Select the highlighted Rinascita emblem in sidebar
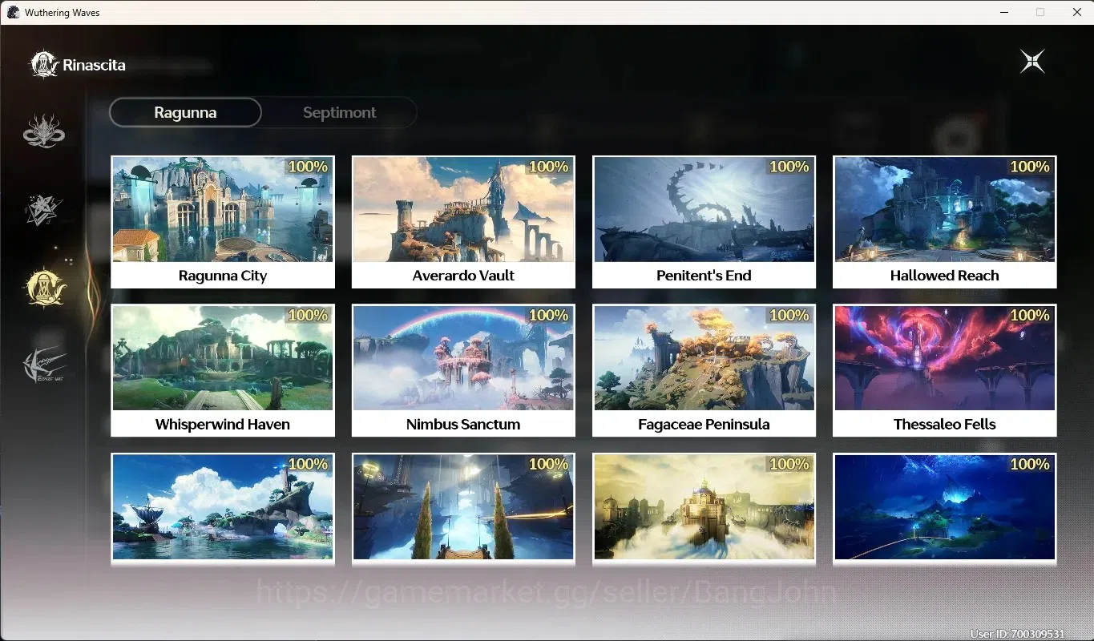Screen dimensions: 1094x641 pyautogui.click(x=45, y=287)
